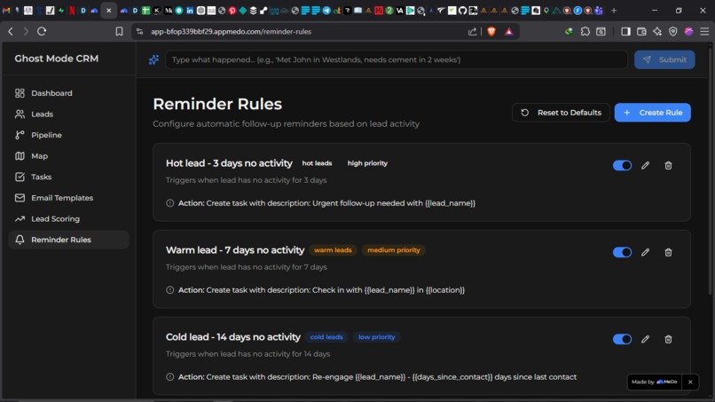The width and height of the screenshot is (715, 402).
Task: Close the Made by MeDo badge
Action: (x=690, y=382)
